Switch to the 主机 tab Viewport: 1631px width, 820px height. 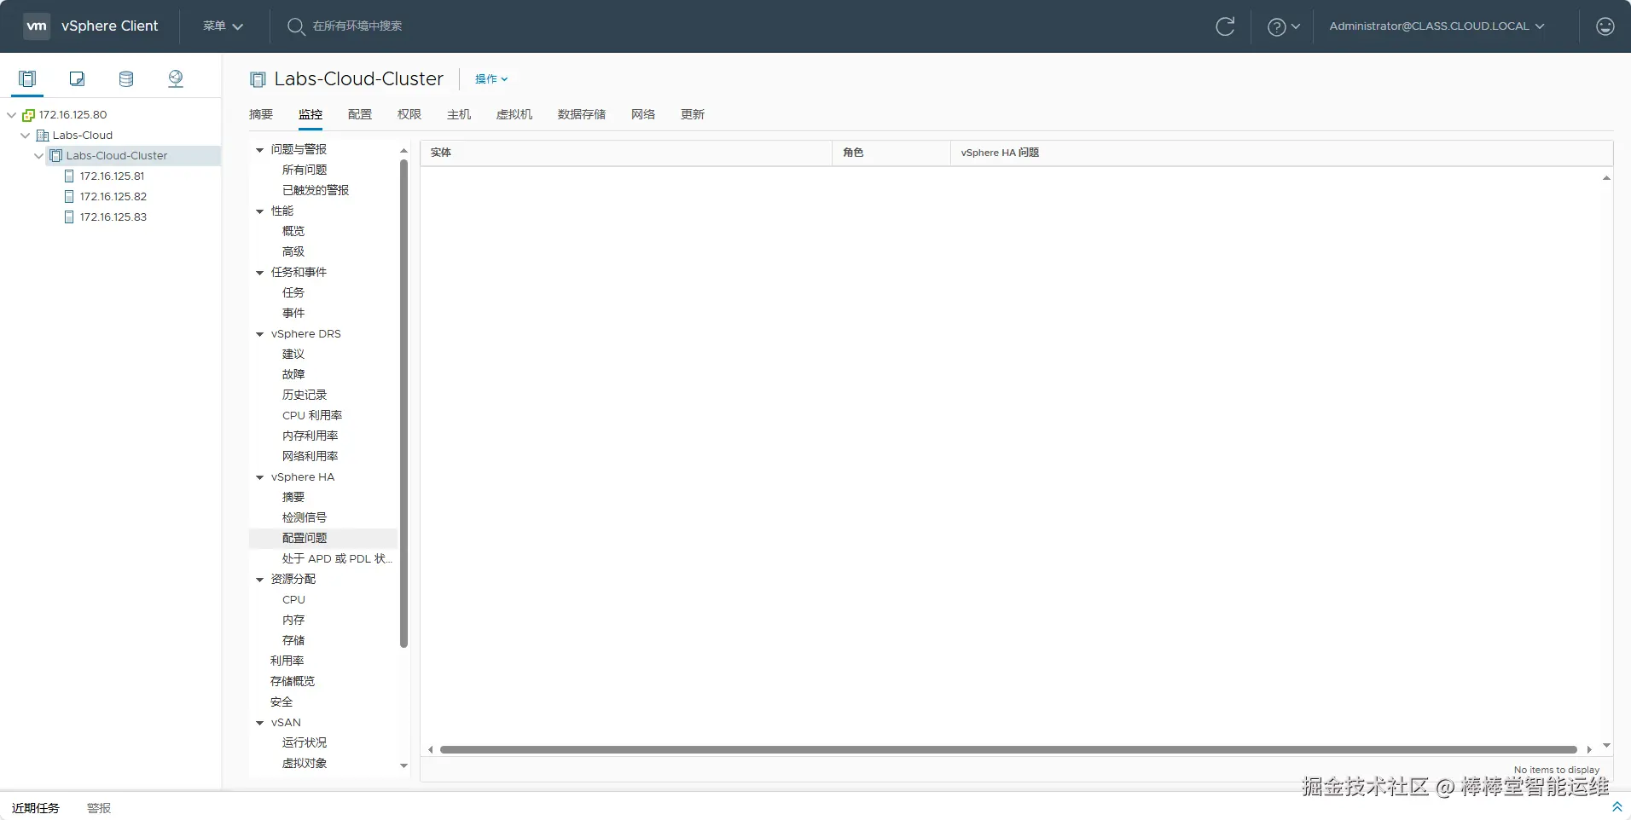click(459, 114)
